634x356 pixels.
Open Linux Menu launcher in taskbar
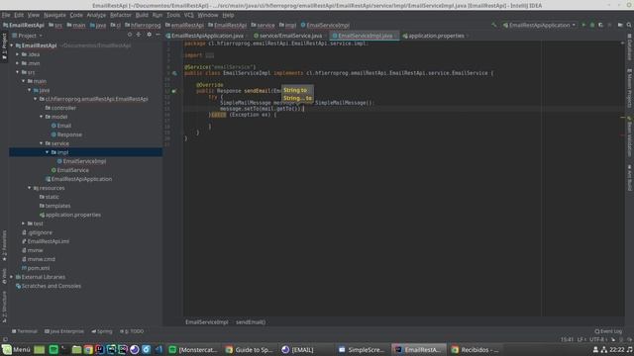pyautogui.click(x=16, y=349)
